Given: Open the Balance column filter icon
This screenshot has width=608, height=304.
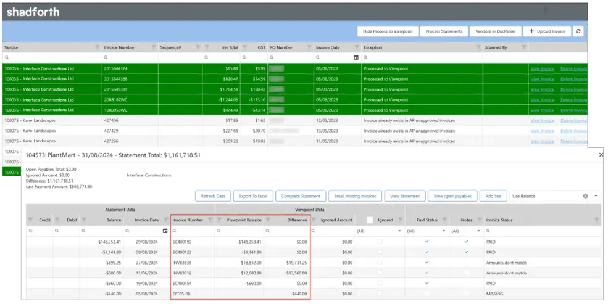Looking at the screenshot, I should pos(84,220).
